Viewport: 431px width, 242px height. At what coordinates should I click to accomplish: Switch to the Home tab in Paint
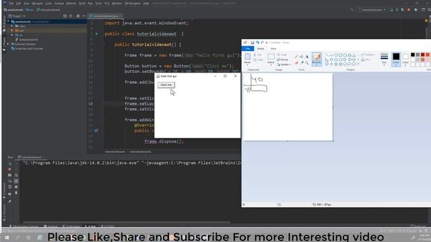pos(261,48)
